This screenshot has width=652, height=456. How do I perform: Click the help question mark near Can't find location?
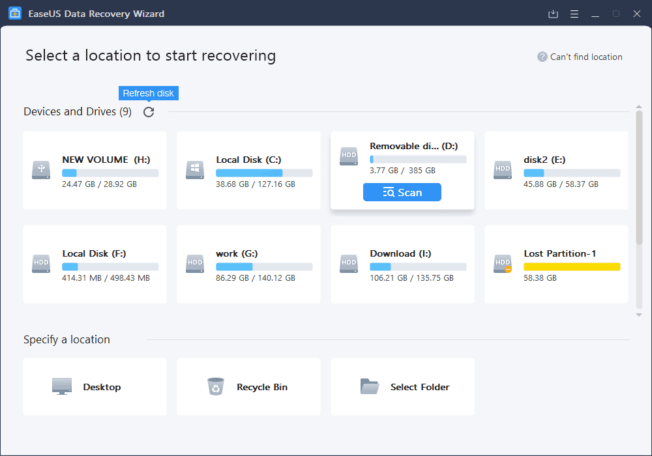coord(542,57)
